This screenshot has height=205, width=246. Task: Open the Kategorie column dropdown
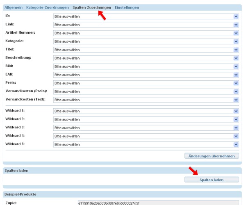[146, 41]
